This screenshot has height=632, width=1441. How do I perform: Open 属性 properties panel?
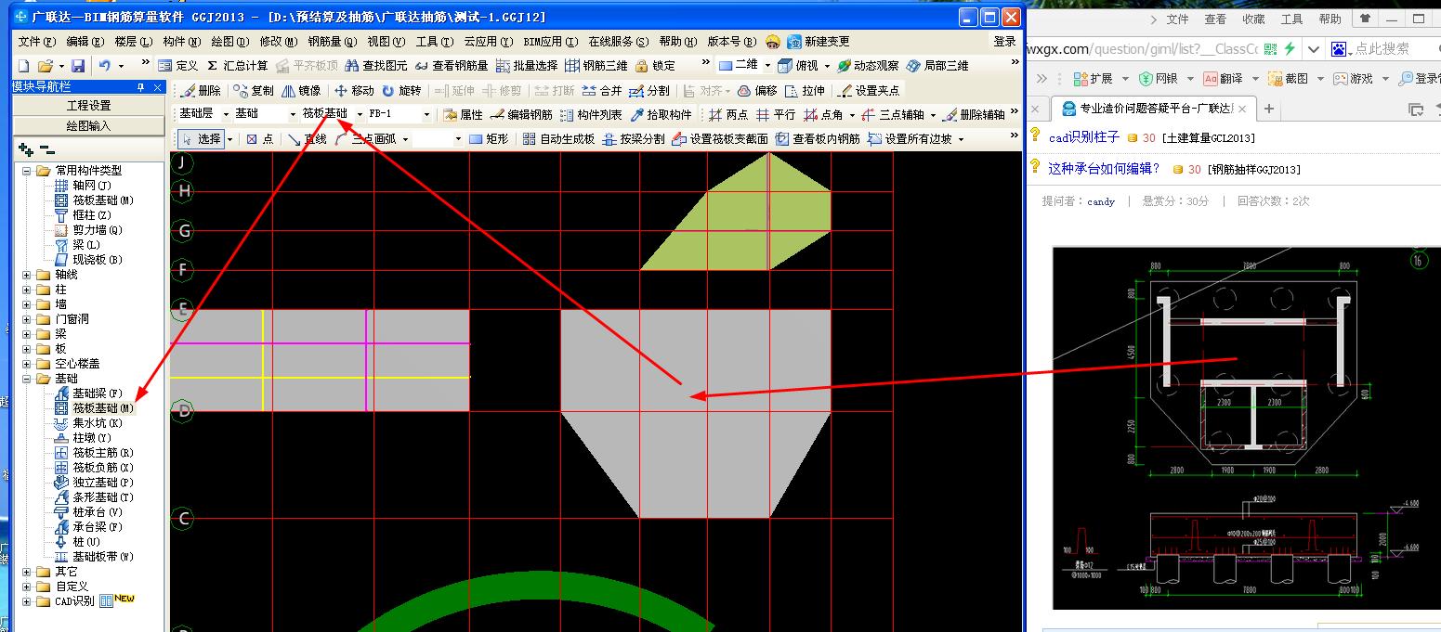tap(463, 114)
